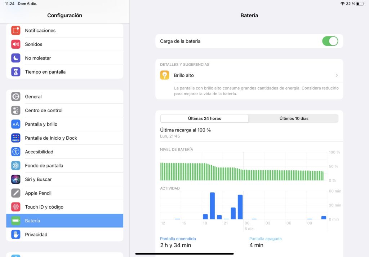This screenshot has width=369, height=257.
Task: Go to Privacidad settings
Action: 36,235
